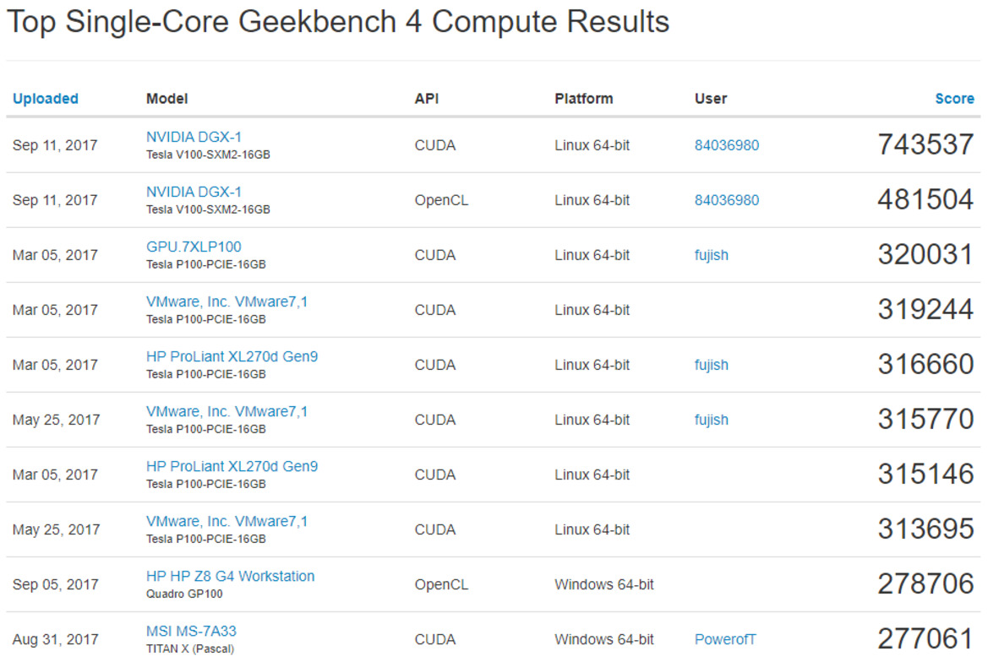
Task: View user fujish in the 315770 row
Action: pyautogui.click(x=712, y=420)
